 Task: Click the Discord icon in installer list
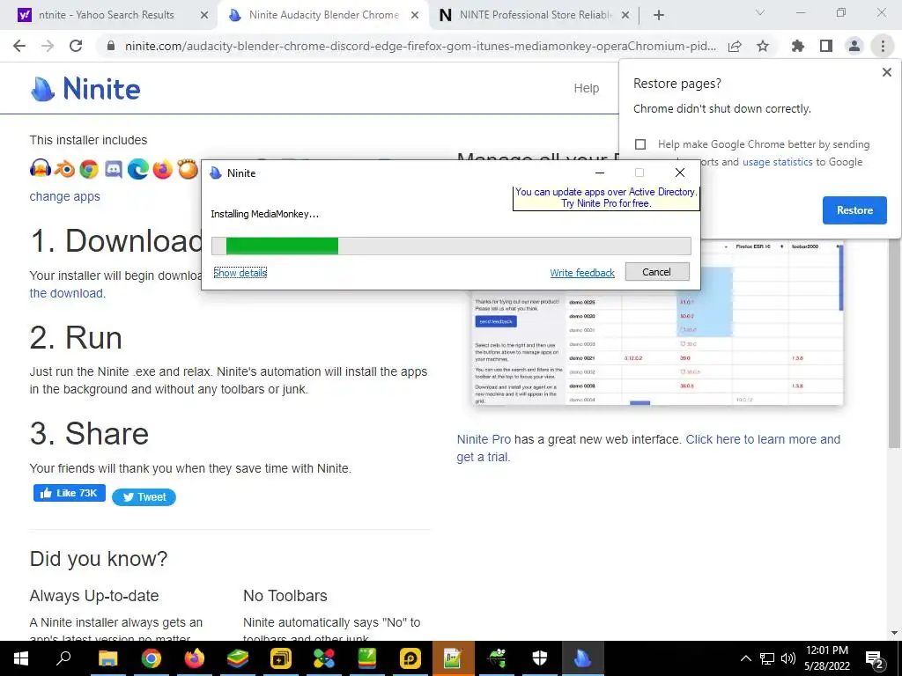114,169
